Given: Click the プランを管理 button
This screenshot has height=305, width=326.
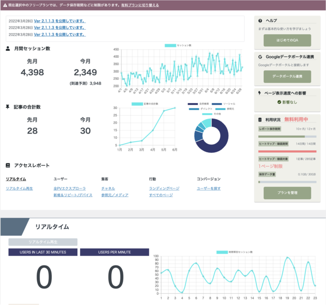Looking at the screenshot, I should tap(287, 193).
